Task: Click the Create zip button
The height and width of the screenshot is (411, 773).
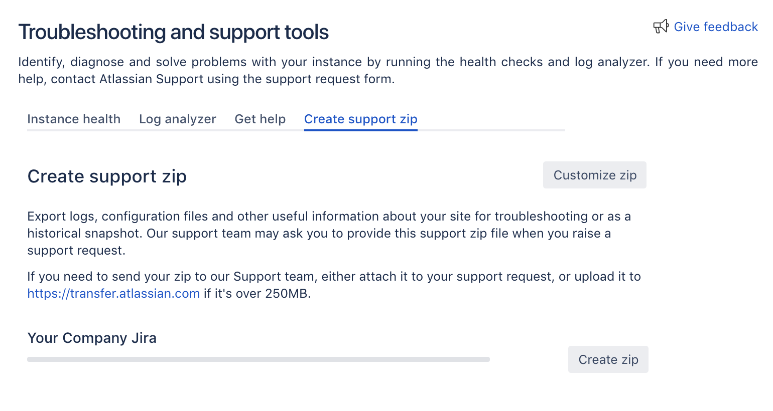Action: click(608, 359)
